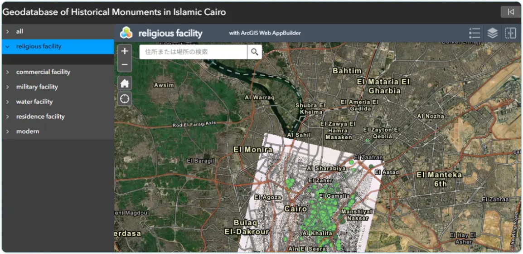This screenshot has width=523, height=254.
Task: Zoom out of the map
Action: (x=125, y=65)
